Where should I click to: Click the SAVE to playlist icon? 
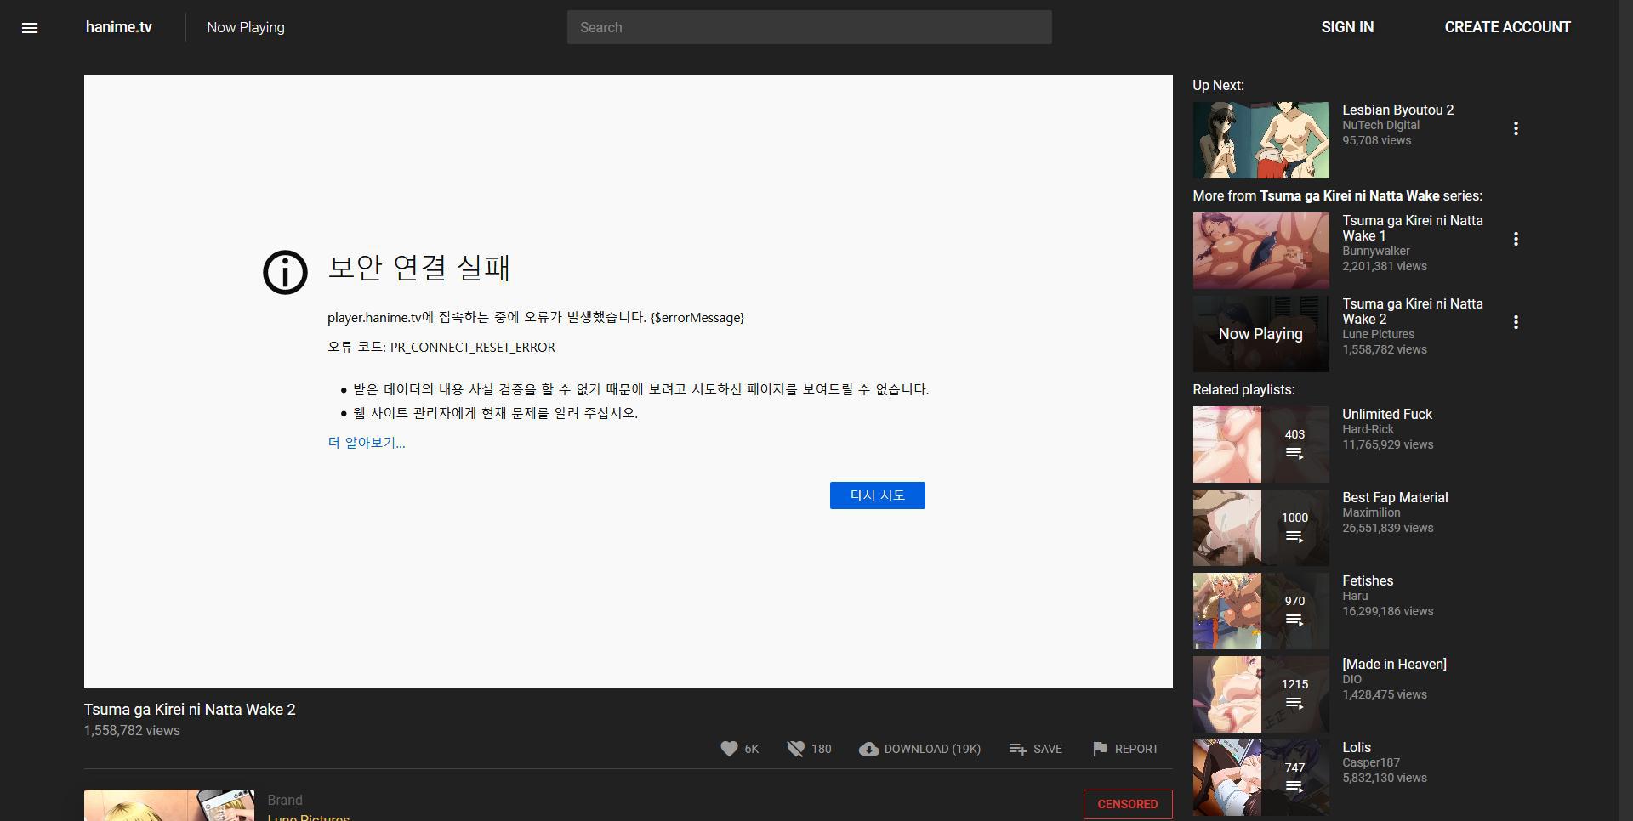pyautogui.click(x=1017, y=749)
